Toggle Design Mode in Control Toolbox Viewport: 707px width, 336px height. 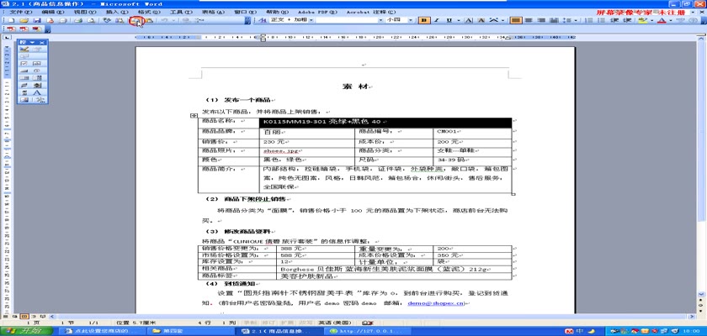pyautogui.click(x=24, y=49)
